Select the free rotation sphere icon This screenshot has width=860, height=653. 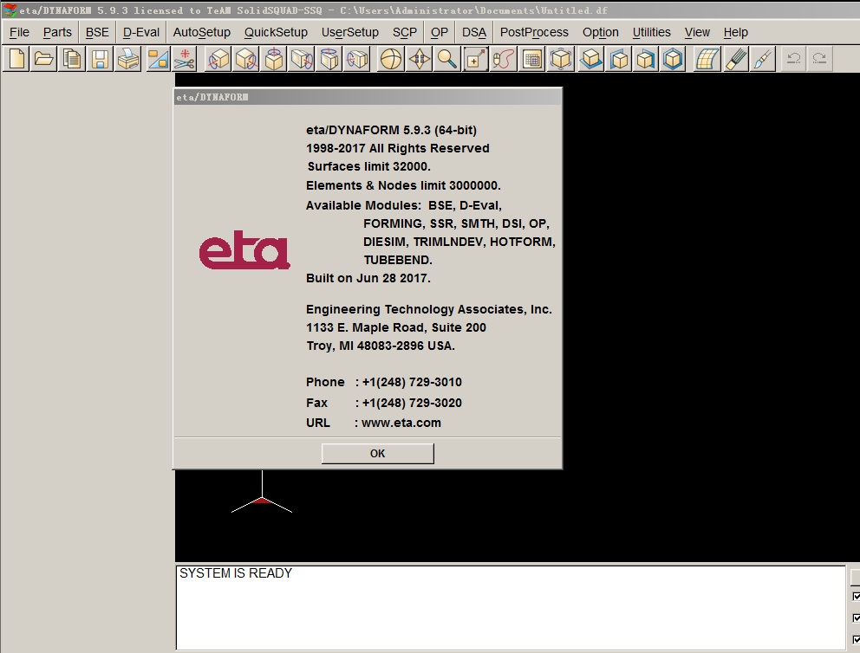(391, 59)
